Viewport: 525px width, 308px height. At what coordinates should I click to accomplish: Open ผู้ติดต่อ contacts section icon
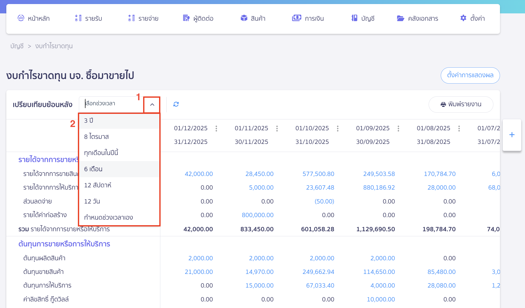point(186,18)
